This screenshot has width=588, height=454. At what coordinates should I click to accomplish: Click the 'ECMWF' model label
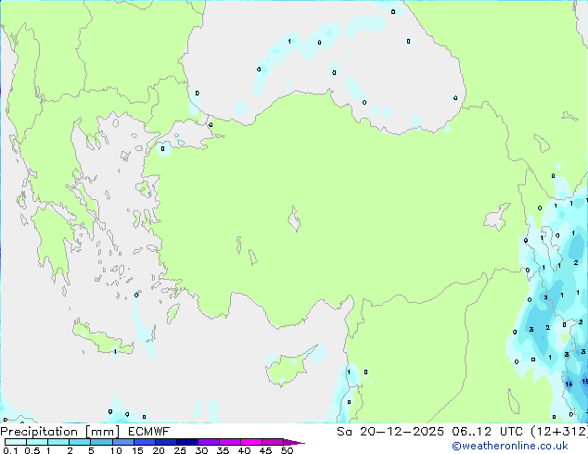[149, 432]
